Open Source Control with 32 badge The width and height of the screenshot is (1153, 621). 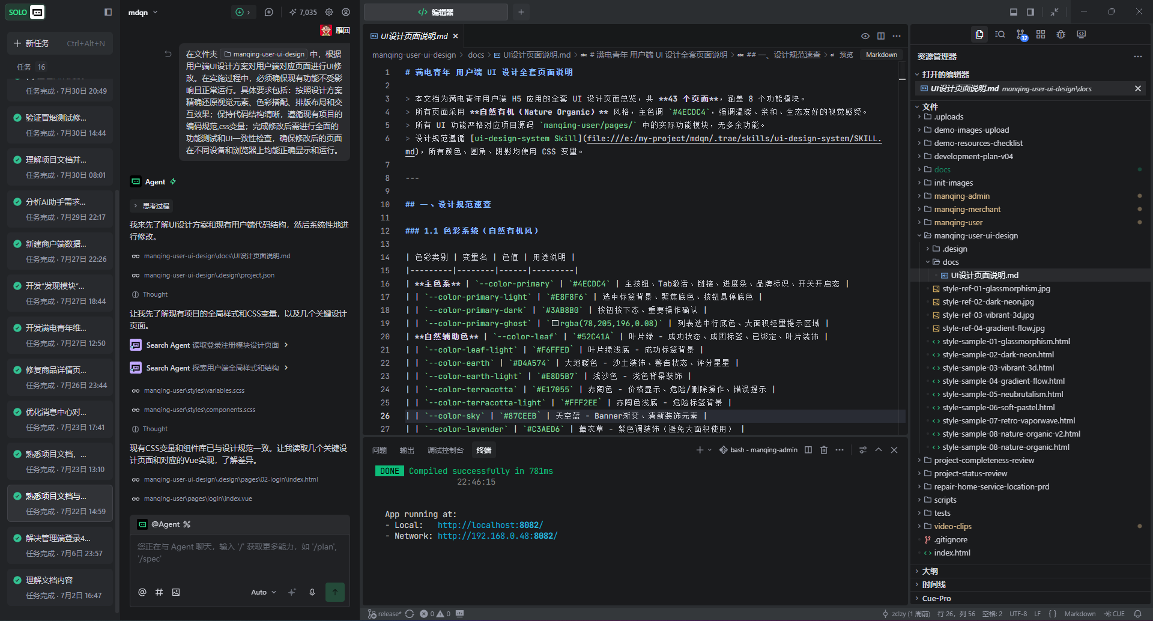1021,35
